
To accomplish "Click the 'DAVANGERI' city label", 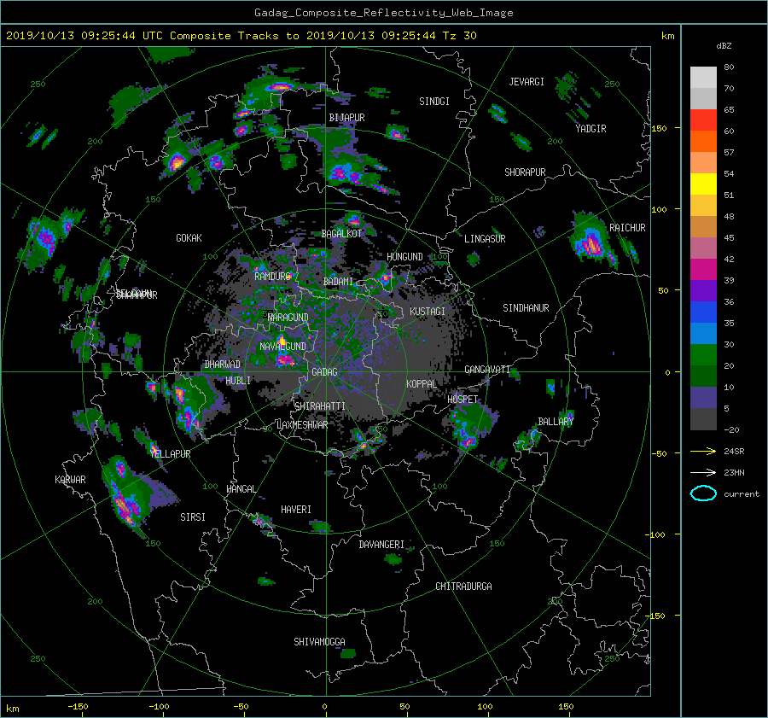I will [x=381, y=545].
